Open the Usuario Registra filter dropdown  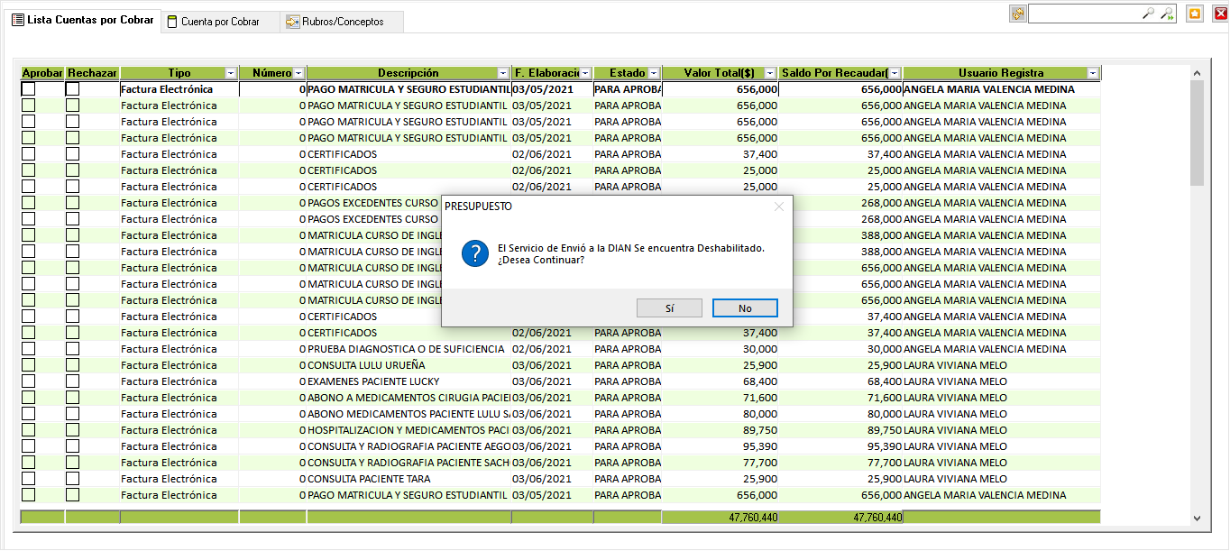click(1093, 73)
